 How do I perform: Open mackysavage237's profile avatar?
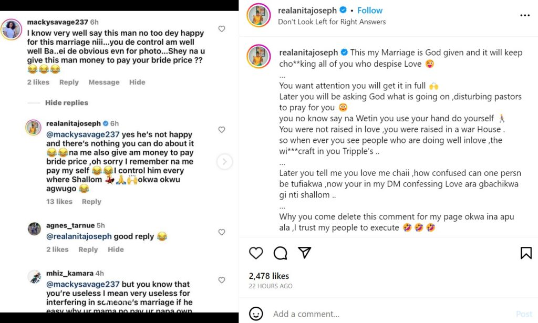click(x=12, y=29)
